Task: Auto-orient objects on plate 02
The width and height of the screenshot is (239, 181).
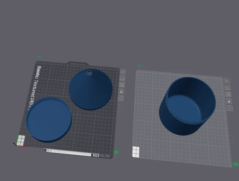Action: point(227,87)
